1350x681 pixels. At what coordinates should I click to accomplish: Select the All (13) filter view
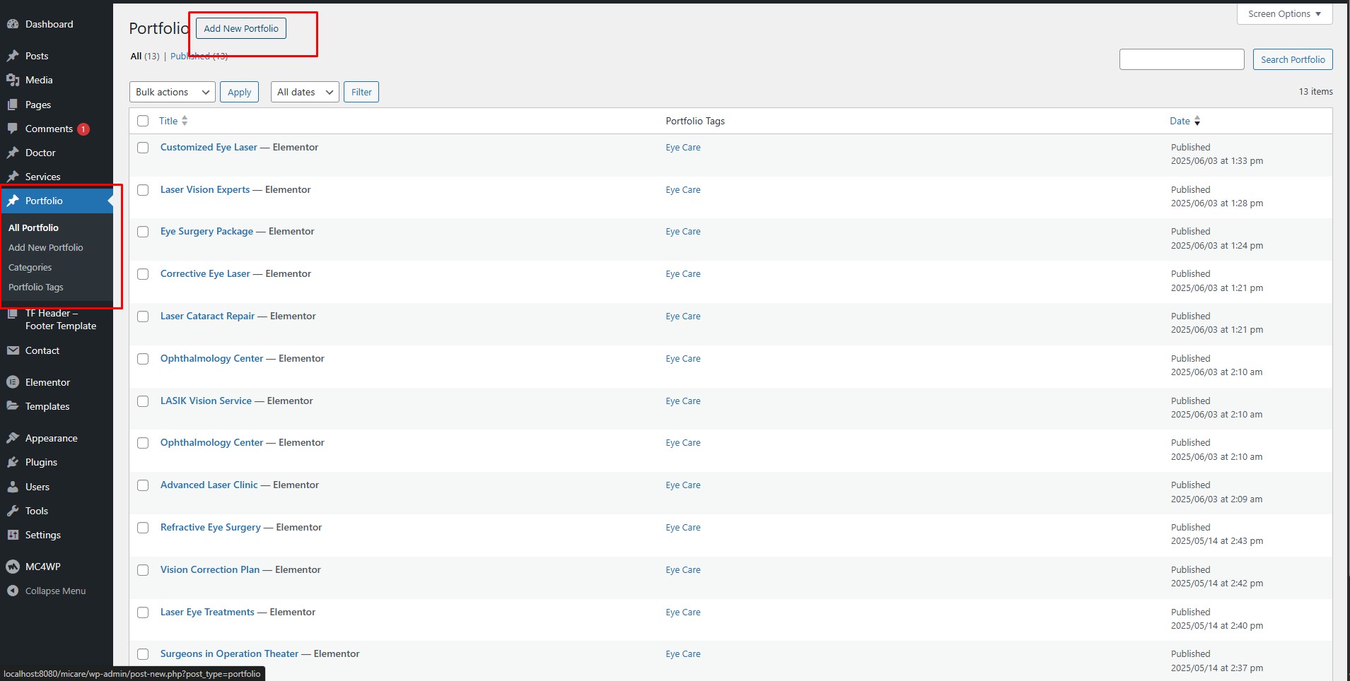tap(145, 56)
